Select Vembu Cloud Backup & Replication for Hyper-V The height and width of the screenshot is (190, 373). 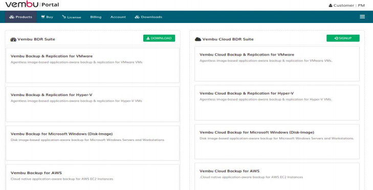(277, 103)
